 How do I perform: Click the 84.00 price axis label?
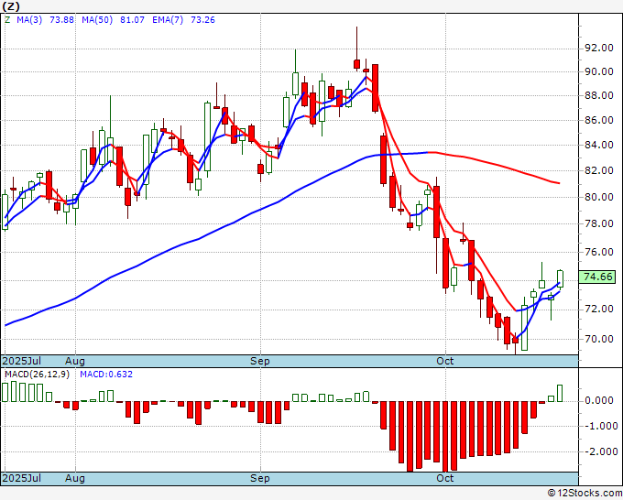[598, 146]
